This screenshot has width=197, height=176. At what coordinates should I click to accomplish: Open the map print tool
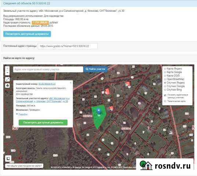[7, 85]
